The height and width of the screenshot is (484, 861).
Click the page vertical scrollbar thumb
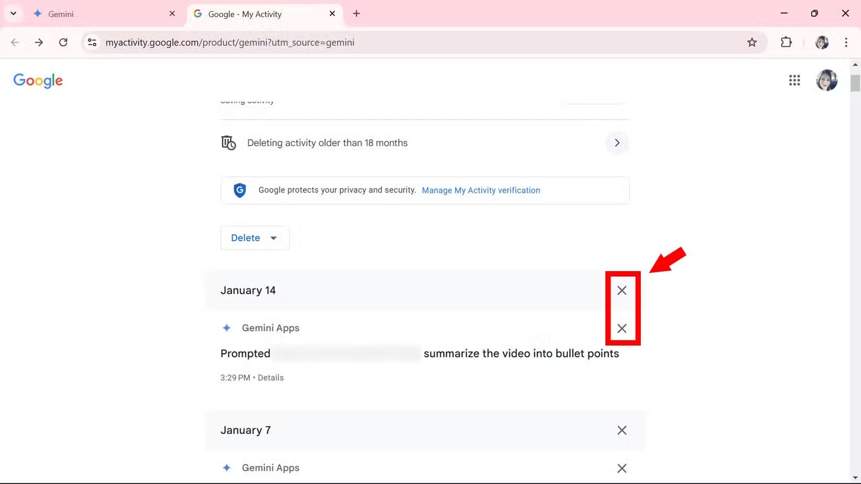855,83
